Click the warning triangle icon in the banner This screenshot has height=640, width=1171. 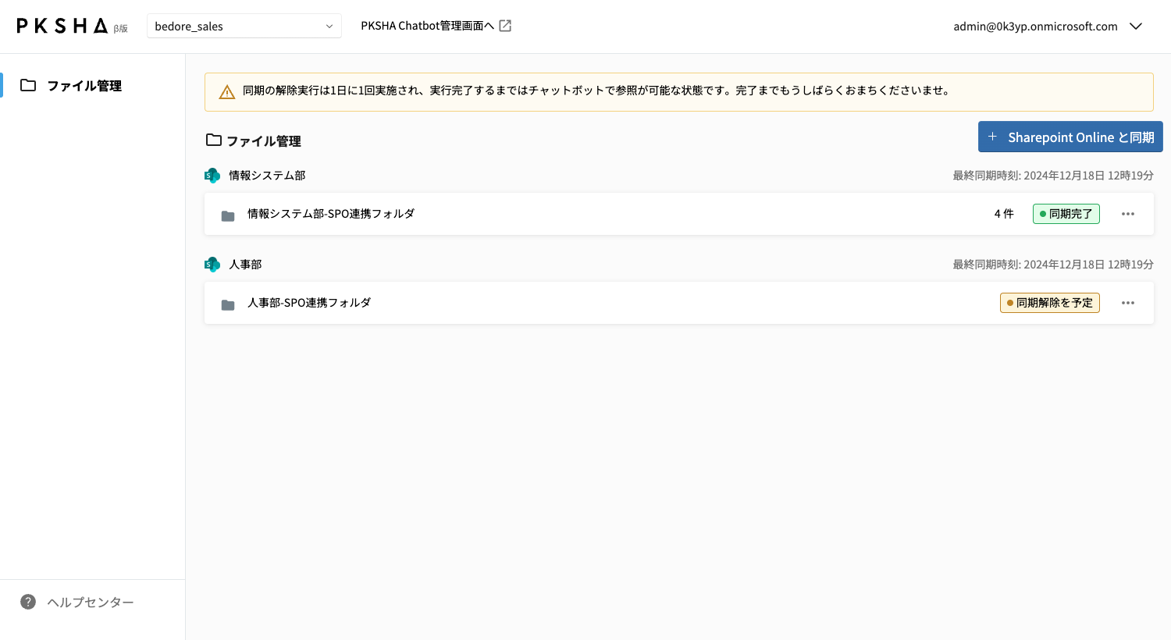click(227, 92)
